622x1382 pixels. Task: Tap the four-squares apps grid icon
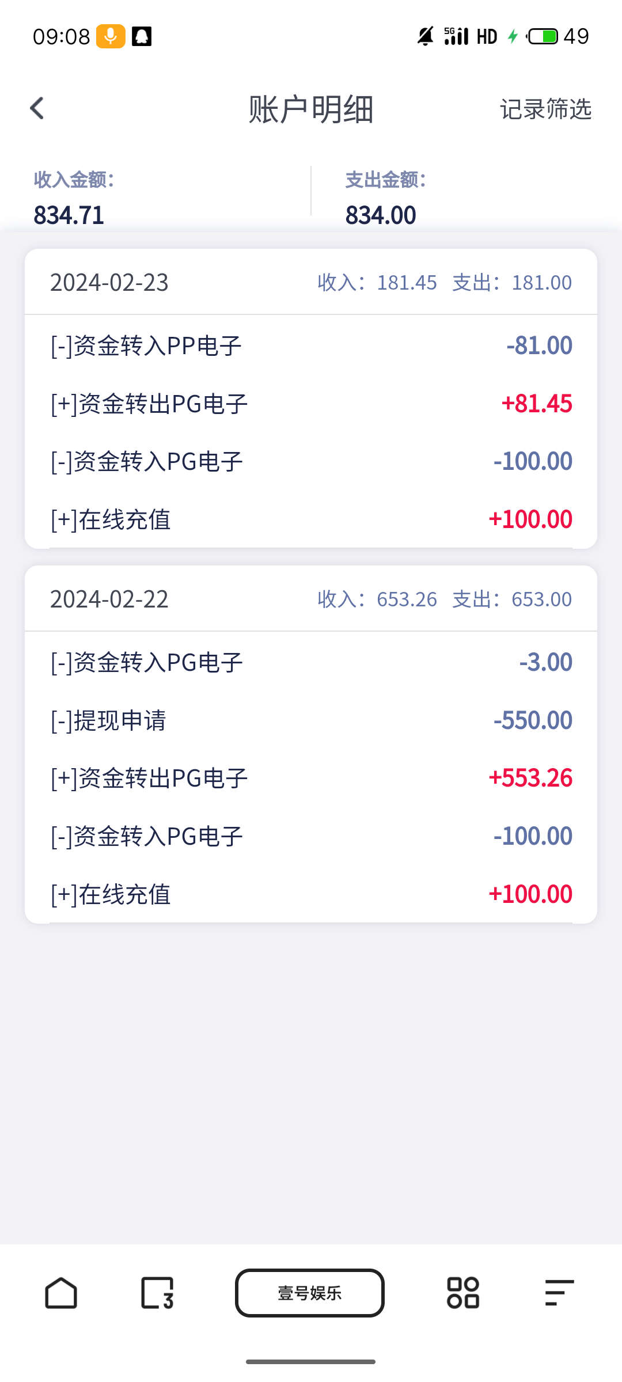463,1293
